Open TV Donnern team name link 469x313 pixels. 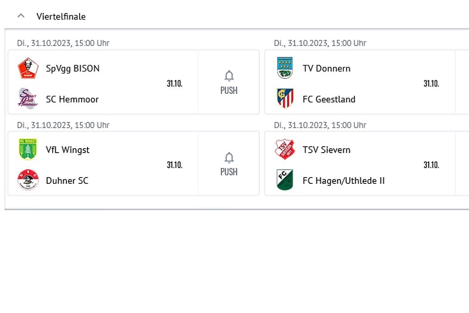click(x=326, y=68)
